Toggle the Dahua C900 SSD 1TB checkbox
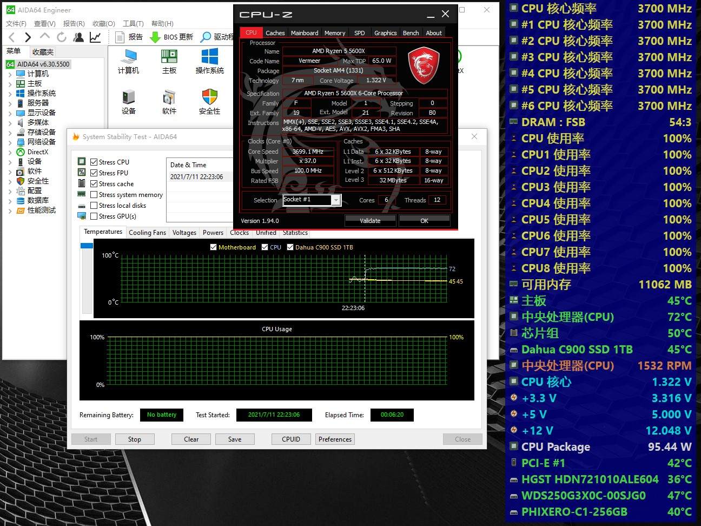Image resolution: width=701 pixels, height=526 pixels. (290, 247)
